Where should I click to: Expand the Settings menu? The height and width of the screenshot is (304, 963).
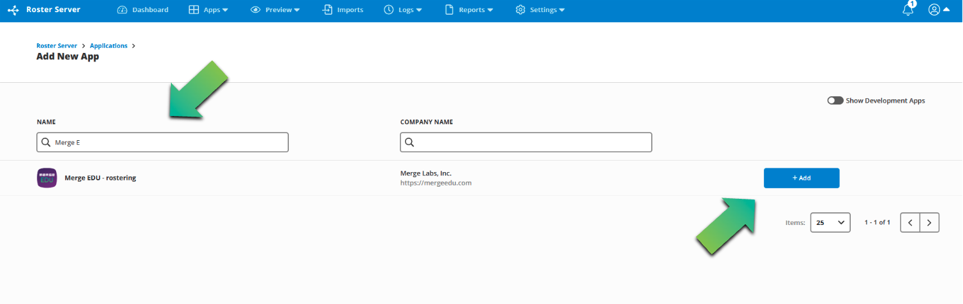(540, 10)
